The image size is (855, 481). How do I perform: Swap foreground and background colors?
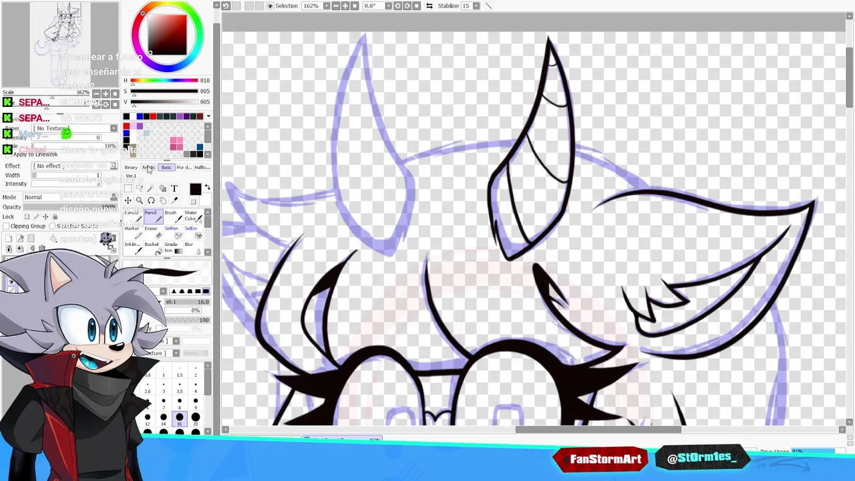coord(207,187)
